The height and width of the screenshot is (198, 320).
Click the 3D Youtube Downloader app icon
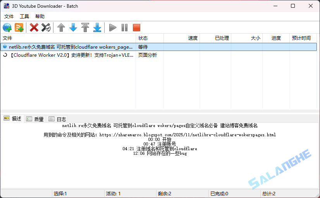coord(7,6)
